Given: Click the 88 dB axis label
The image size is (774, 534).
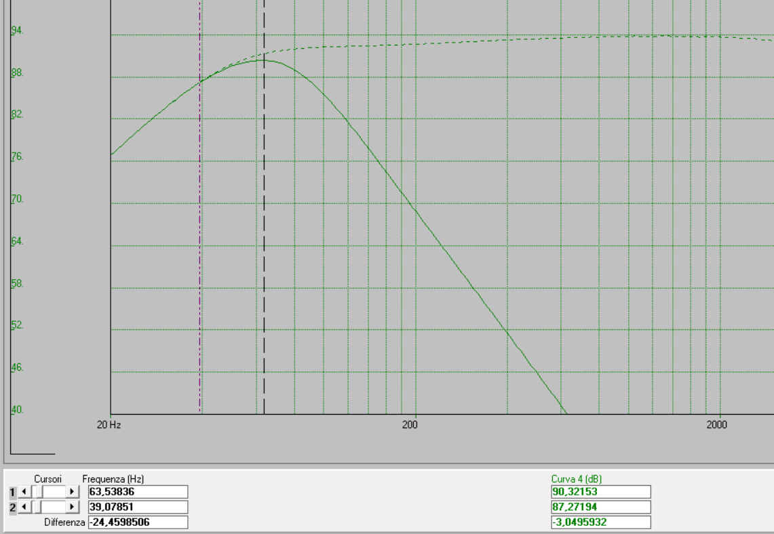Looking at the screenshot, I should pyautogui.click(x=17, y=73).
